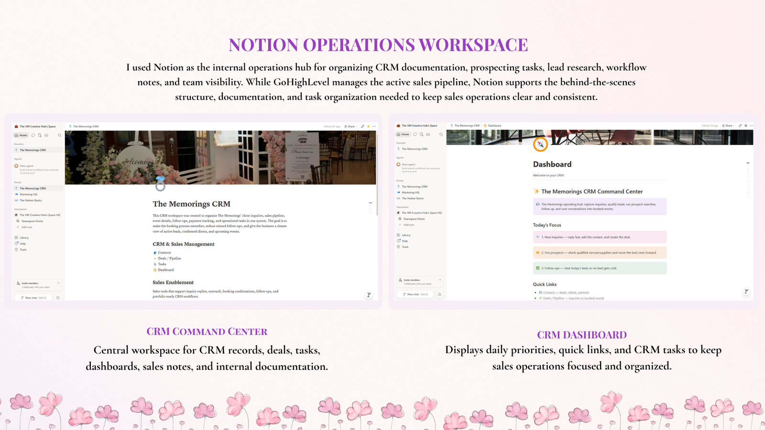
Task: Click the Follow-ups callout under Today's Focus
Action: (600, 268)
